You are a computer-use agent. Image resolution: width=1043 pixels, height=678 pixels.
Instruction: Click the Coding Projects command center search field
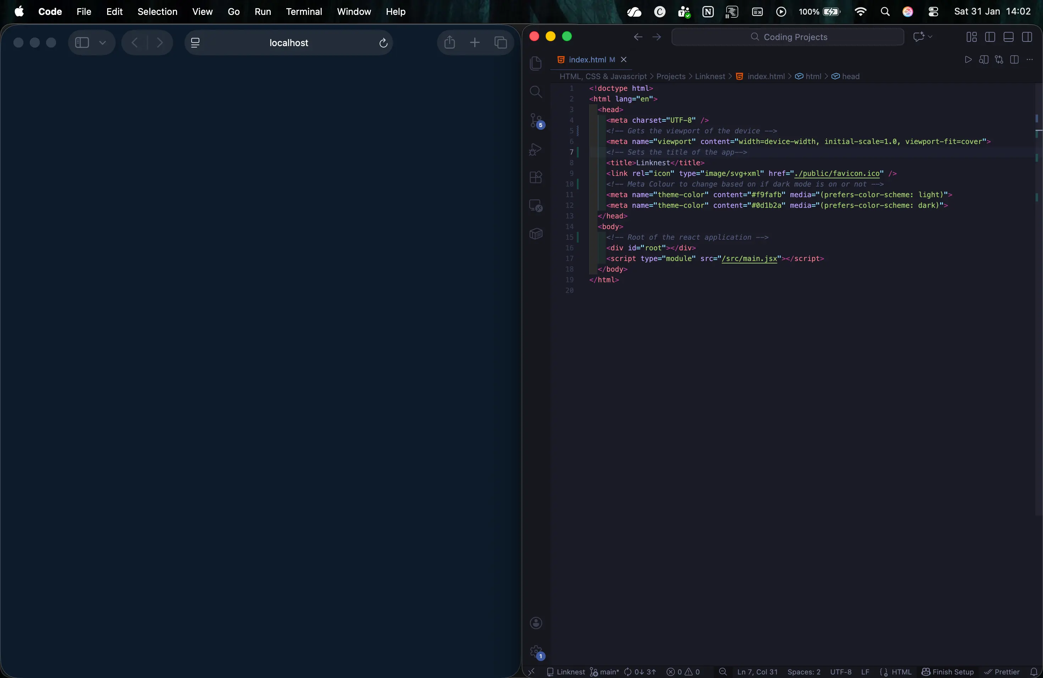(788, 37)
